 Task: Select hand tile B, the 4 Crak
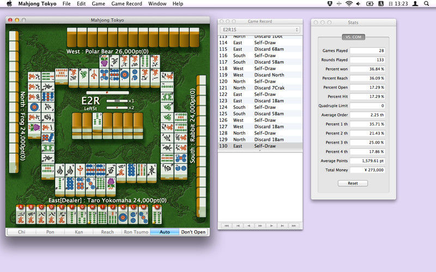31,215
